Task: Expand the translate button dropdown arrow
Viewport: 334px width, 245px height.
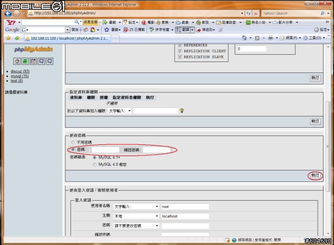Action: pyautogui.click(x=193, y=30)
